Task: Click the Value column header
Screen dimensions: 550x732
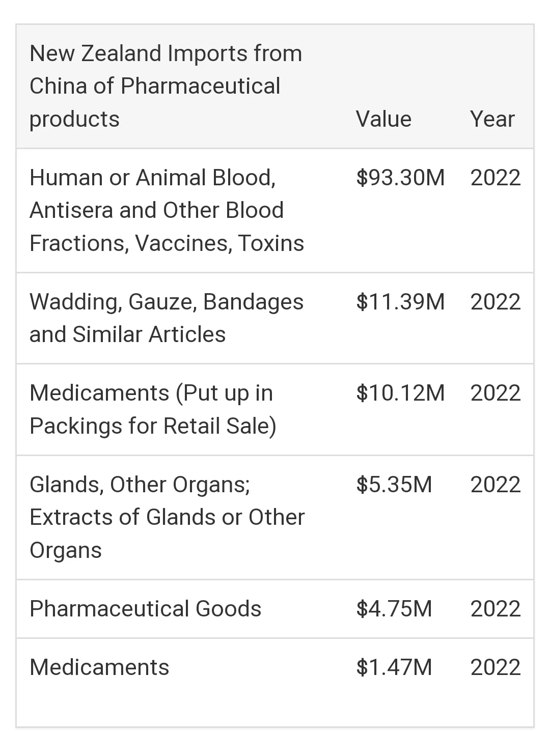Action: [383, 119]
